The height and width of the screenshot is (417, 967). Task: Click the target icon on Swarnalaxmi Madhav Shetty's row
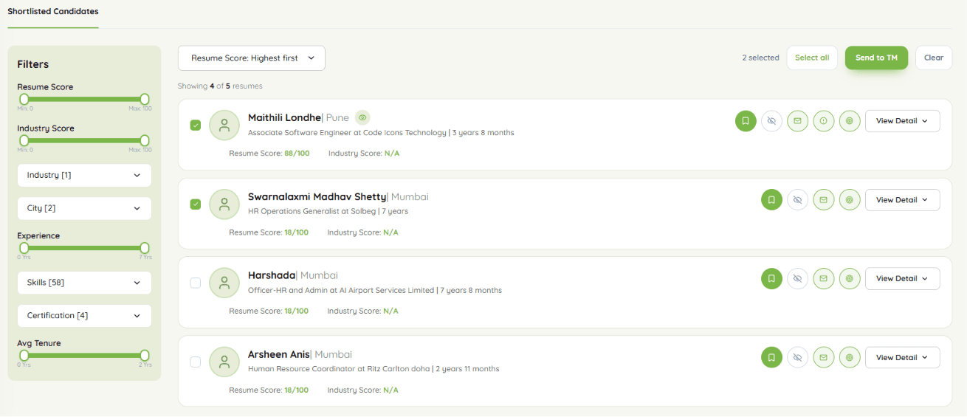[850, 200]
